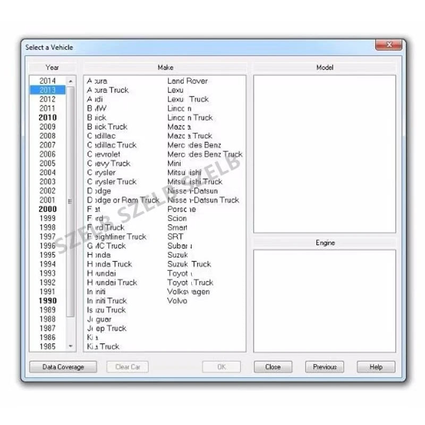Click the Clear Car button

(127, 367)
